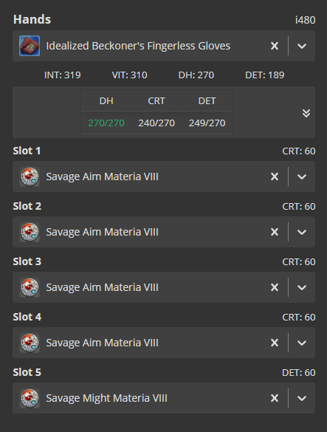This screenshot has height=432, width=327.
Task: Remove the Slot 3 materia with X
Action: coord(275,287)
